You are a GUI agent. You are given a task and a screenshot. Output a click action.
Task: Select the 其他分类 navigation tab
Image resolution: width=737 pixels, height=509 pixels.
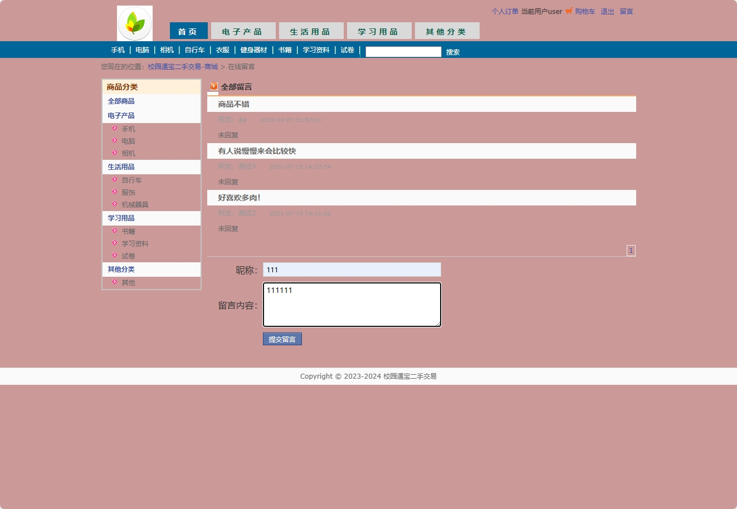point(447,31)
